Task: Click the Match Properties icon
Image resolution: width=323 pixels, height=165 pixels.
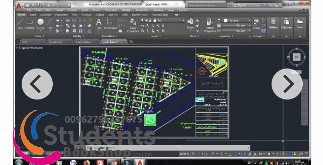Action: (210, 25)
